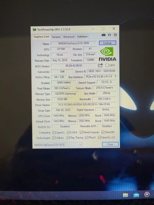Viewport: 154px width, 205px height.
Task: Toggle the UEFI checkbox
Action: 107,65
